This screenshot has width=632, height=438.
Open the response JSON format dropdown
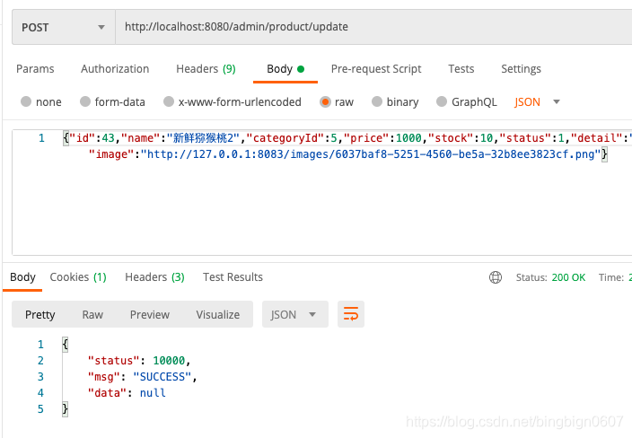pyautogui.click(x=295, y=314)
